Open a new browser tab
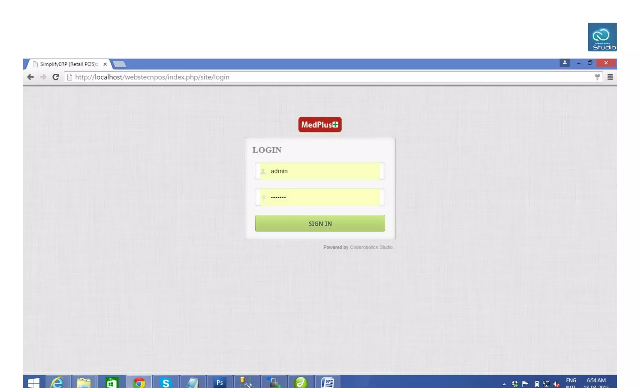This screenshot has height=388, width=640. [x=119, y=64]
